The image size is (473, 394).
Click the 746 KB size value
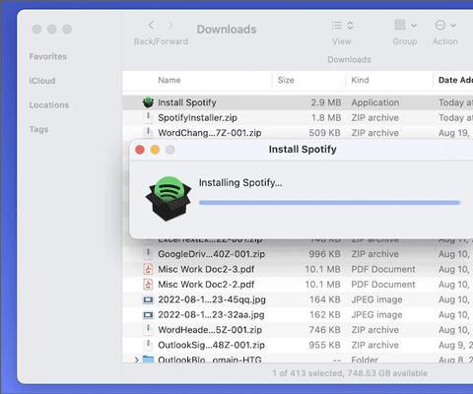coord(325,330)
